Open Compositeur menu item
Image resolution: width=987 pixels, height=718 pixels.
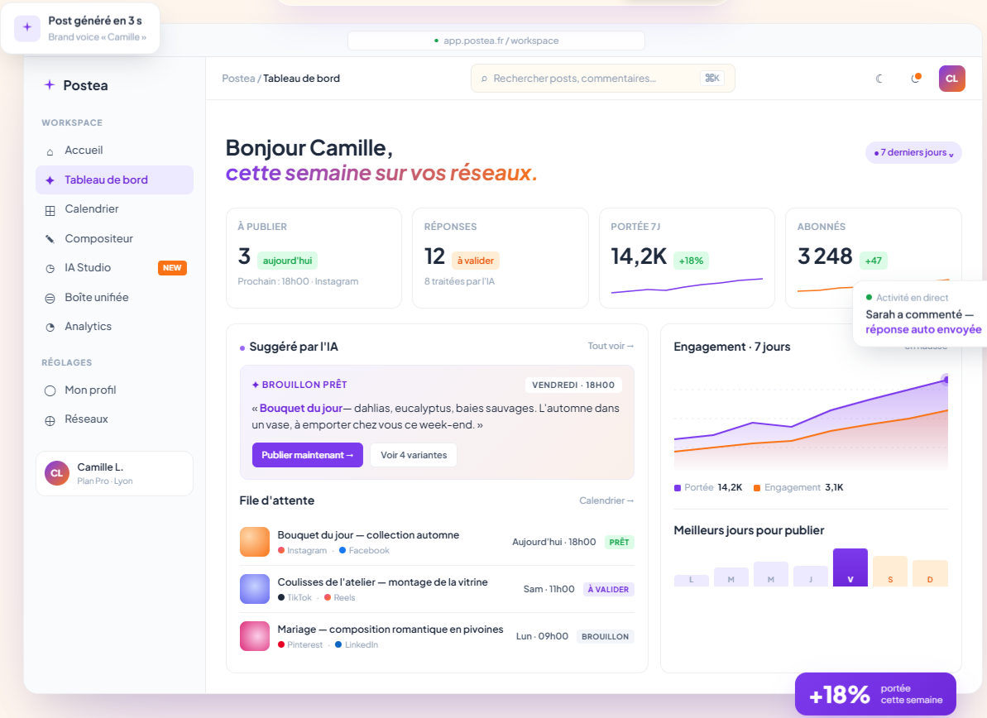coord(114,238)
